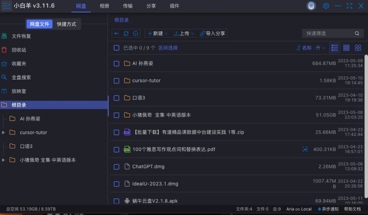Open the 传输 transfers tab

(128, 6)
